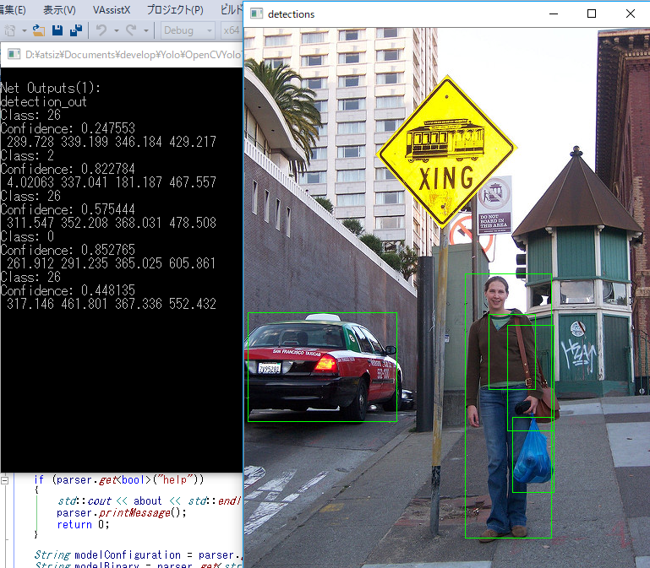Expand the Redo history dropdown
Screen dimensions: 650x568
(146, 30)
